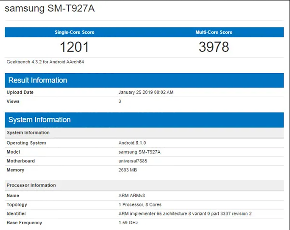Click 'Geekbench 4.3.2 for Android AArch64' text
Image resolution: width=290 pixels, height=230 pixels.
45,62
